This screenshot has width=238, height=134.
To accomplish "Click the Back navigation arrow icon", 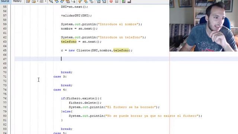I will click(x=34, y=1).
